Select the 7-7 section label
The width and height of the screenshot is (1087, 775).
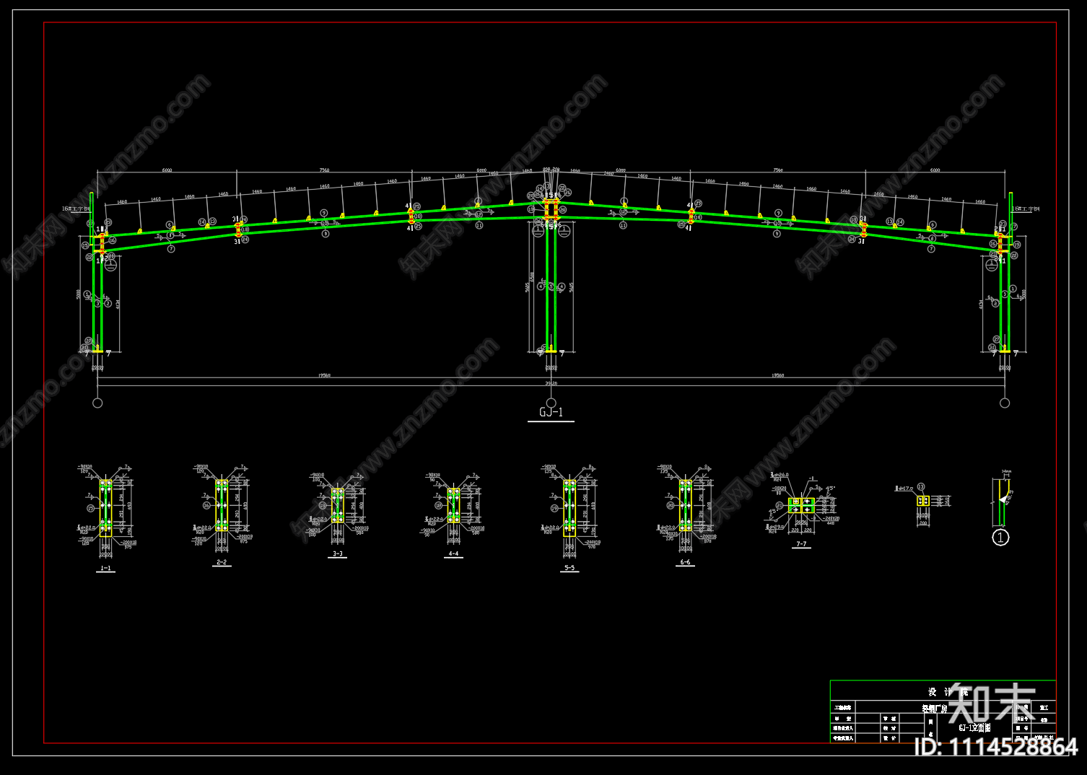tap(801, 544)
